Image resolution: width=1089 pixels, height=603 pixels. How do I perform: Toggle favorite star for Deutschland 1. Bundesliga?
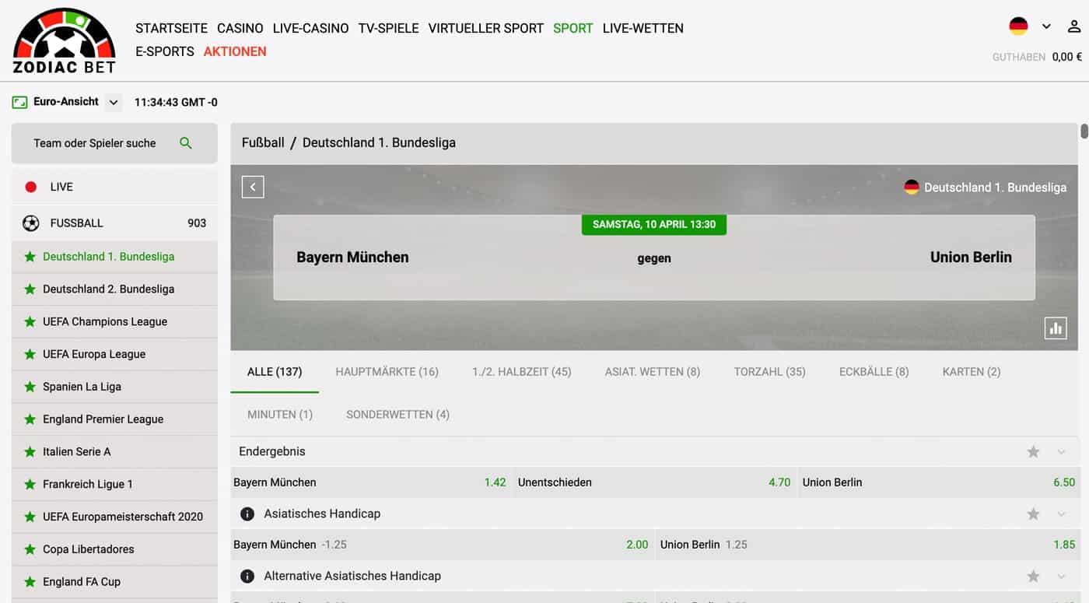click(30, 257)
